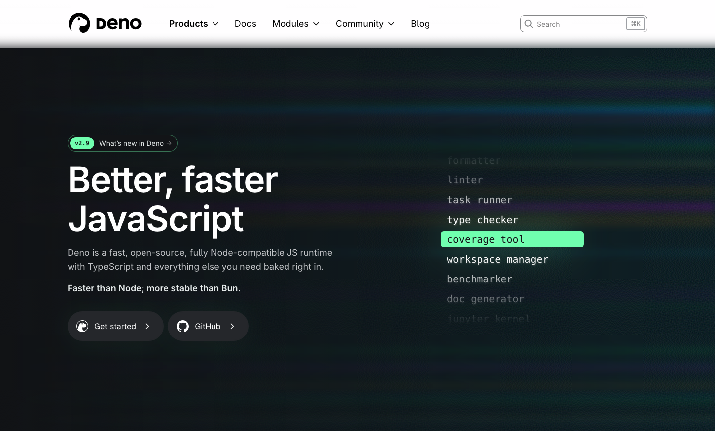This screenshot has height=446, width=715.
Task: Select 'task runner' in the list
Action: (x=480, y=200)
